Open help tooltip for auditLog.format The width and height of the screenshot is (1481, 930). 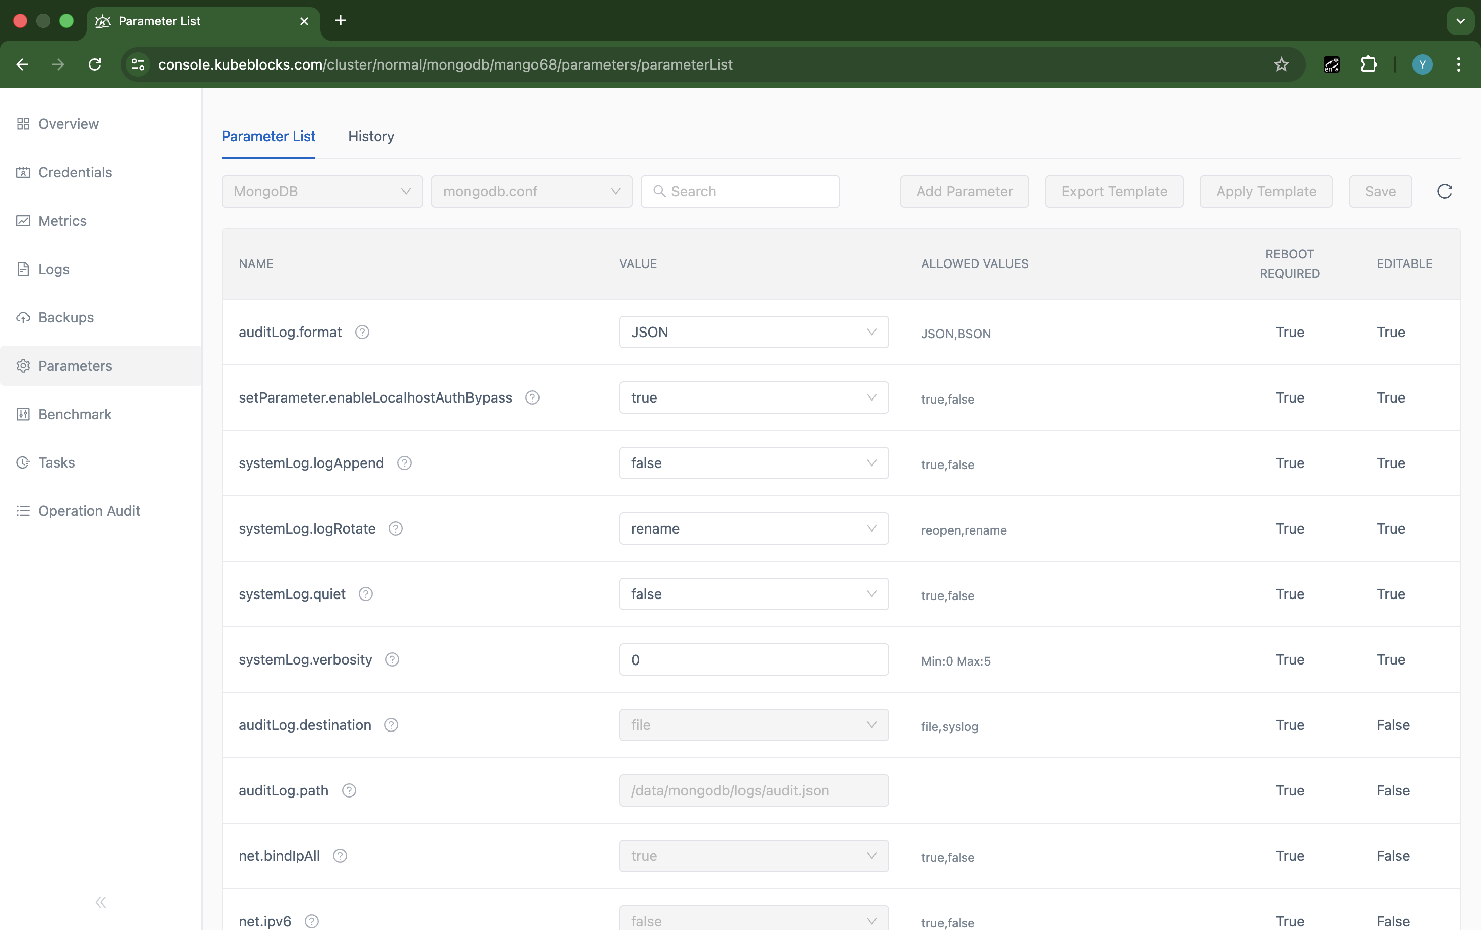point(362,331)
